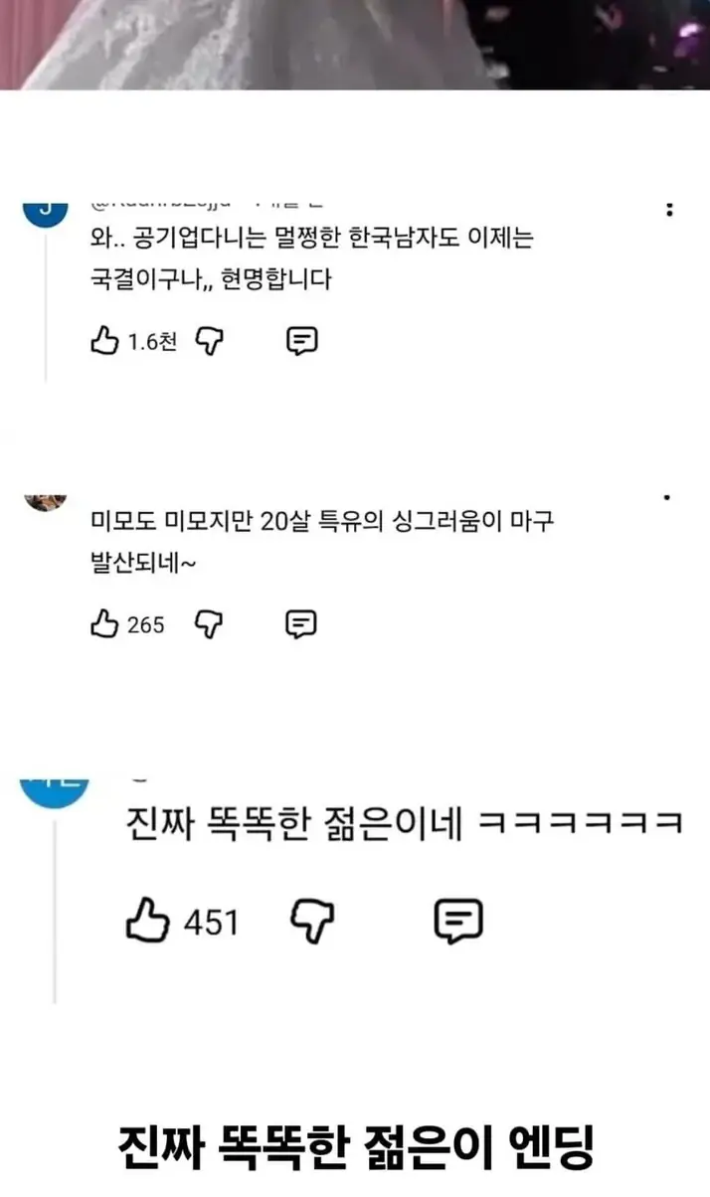Viewport: 710px width, 1197px height.
Task: Open replies on the 공기업 comment
Action: point(301,341)
